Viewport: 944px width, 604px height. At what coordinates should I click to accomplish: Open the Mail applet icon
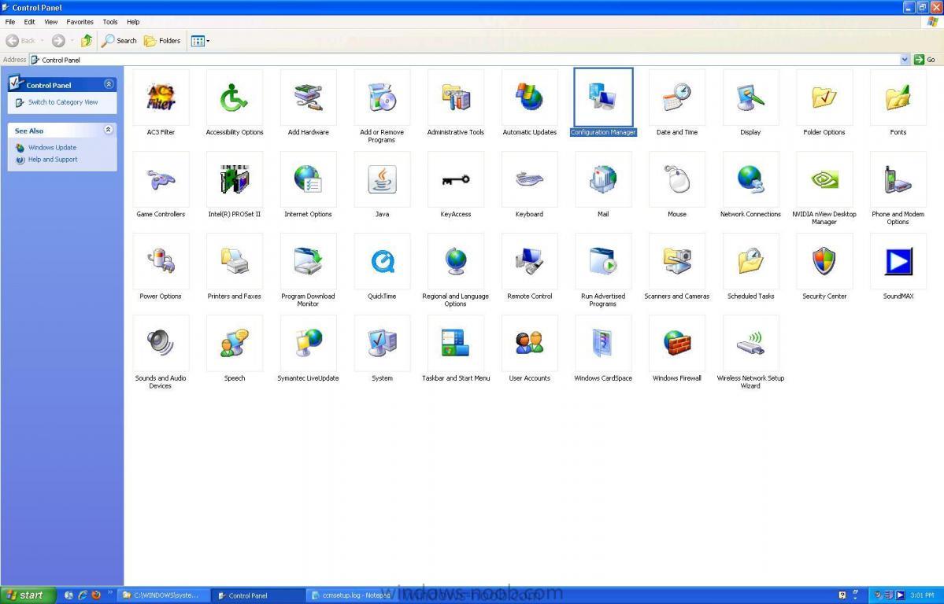(x=603, y=179)
